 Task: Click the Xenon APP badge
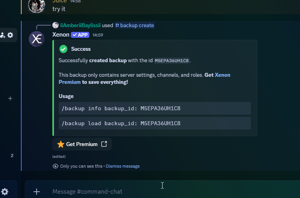(x=80, y=35)
